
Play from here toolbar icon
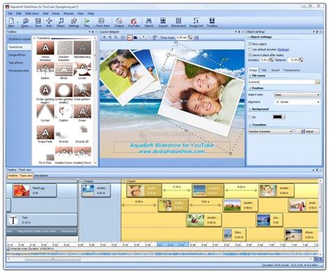coord(102,22)
